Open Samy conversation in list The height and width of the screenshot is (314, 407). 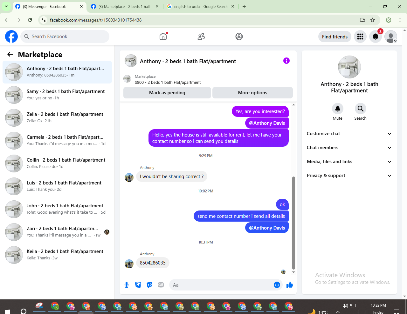click(57, 95)
